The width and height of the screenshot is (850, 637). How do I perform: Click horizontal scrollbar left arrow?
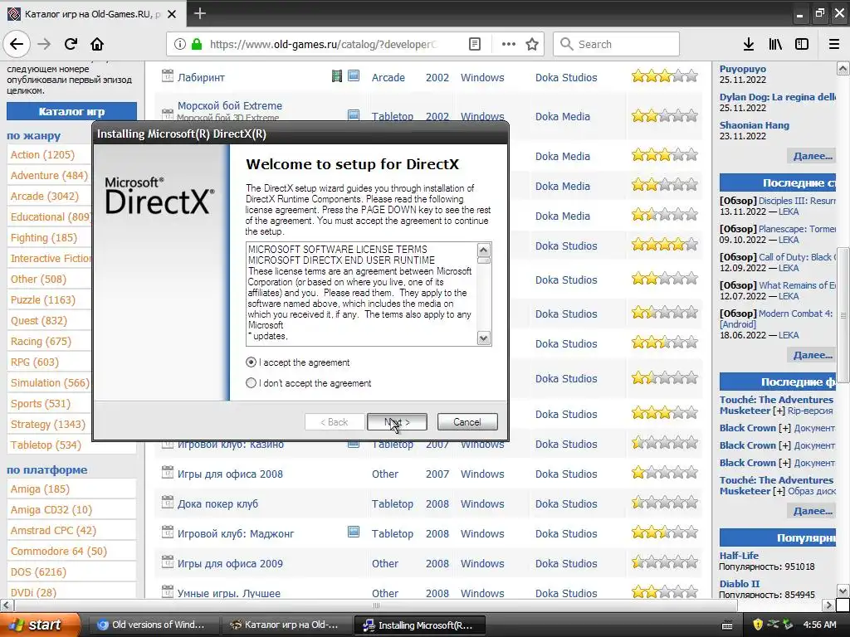click(x=7, y=605)
